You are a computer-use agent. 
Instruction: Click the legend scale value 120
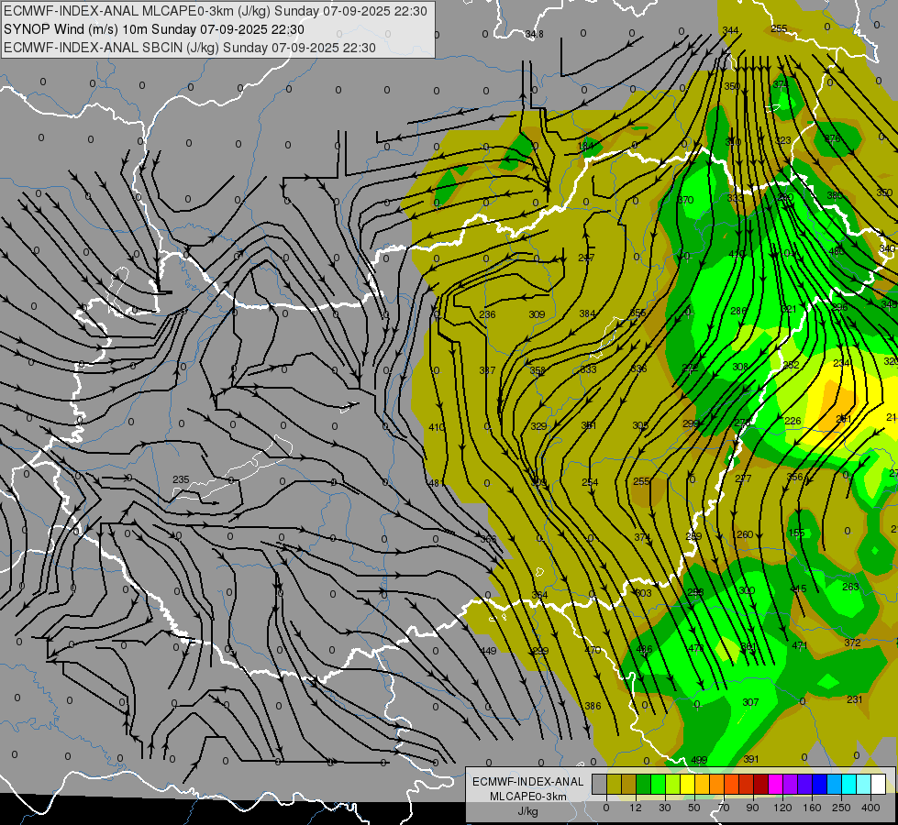tap(782, 808)
